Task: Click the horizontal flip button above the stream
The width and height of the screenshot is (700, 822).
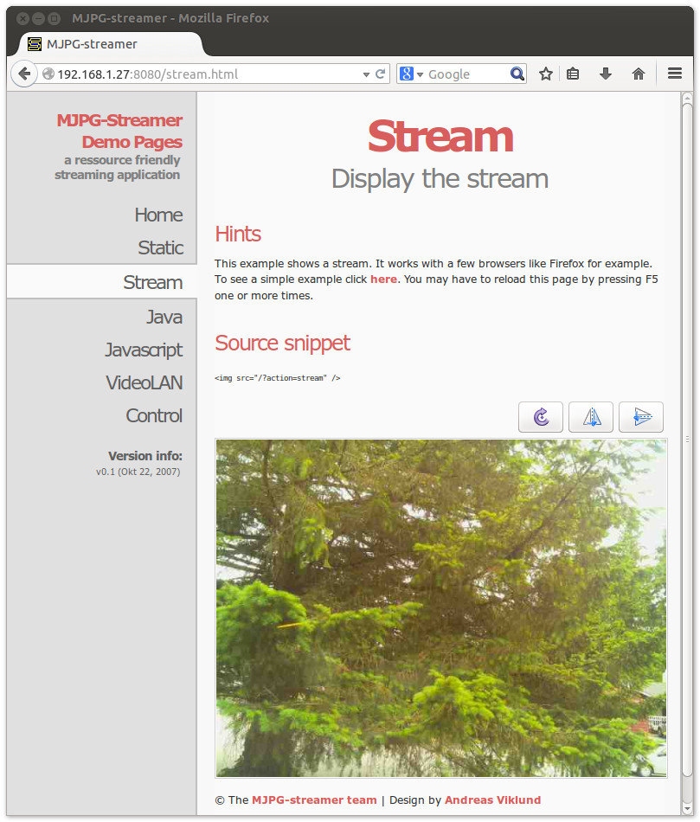Action: (x=591, y=417)
